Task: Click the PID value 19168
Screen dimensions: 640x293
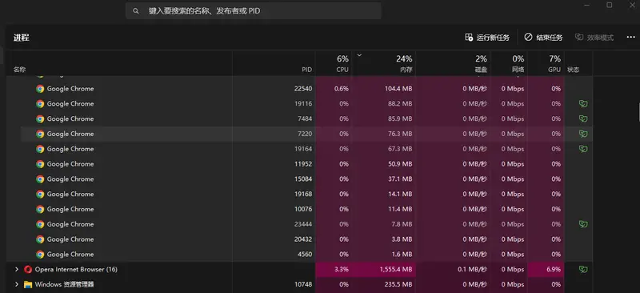Action: [303, 194]
